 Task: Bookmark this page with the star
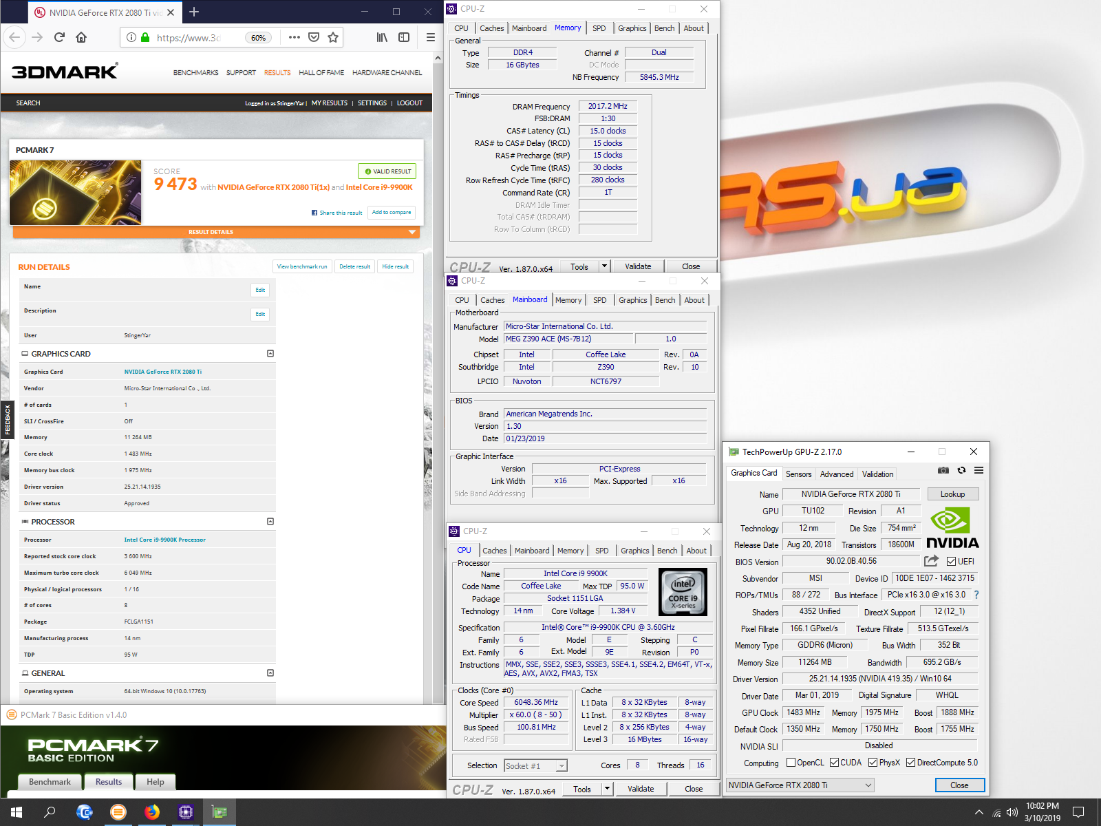click(333, 37)
